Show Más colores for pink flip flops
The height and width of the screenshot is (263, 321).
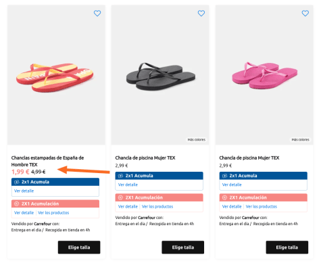tap(300, 140)
